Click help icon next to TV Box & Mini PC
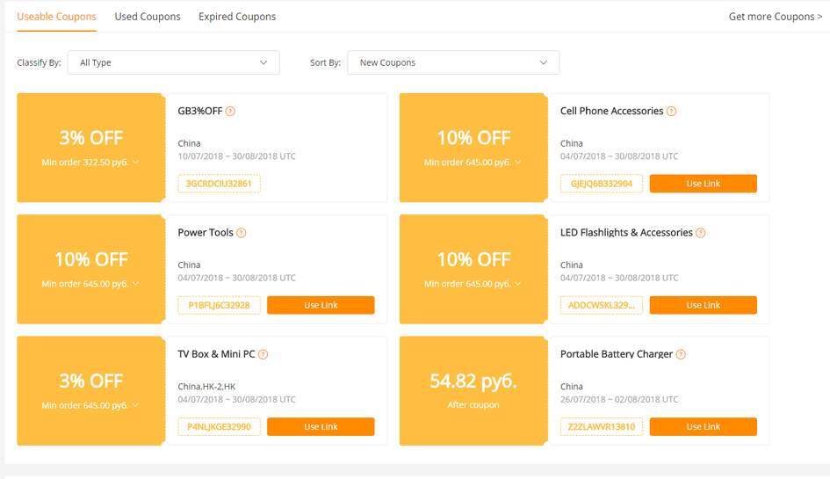This screenshot has height=479, width=830. click(x=263, y=354)
